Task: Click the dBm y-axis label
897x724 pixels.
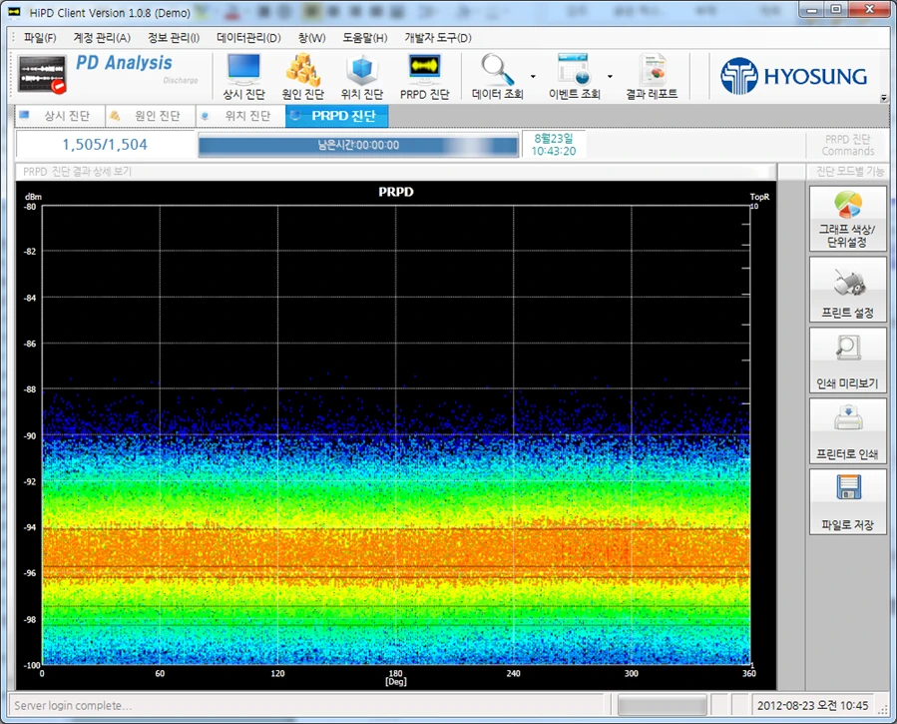Action: tap(33, 197)
